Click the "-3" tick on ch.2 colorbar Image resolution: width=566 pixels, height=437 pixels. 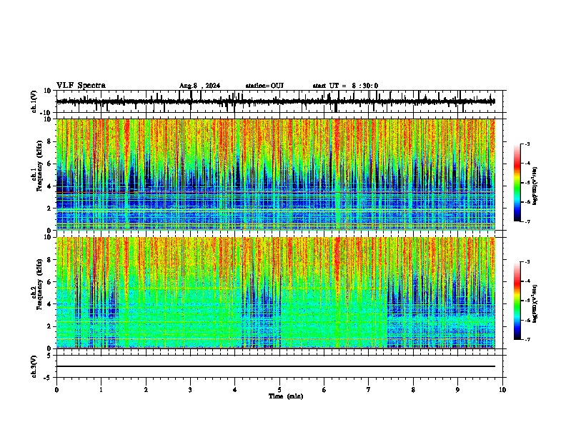(x=527, y=262)
